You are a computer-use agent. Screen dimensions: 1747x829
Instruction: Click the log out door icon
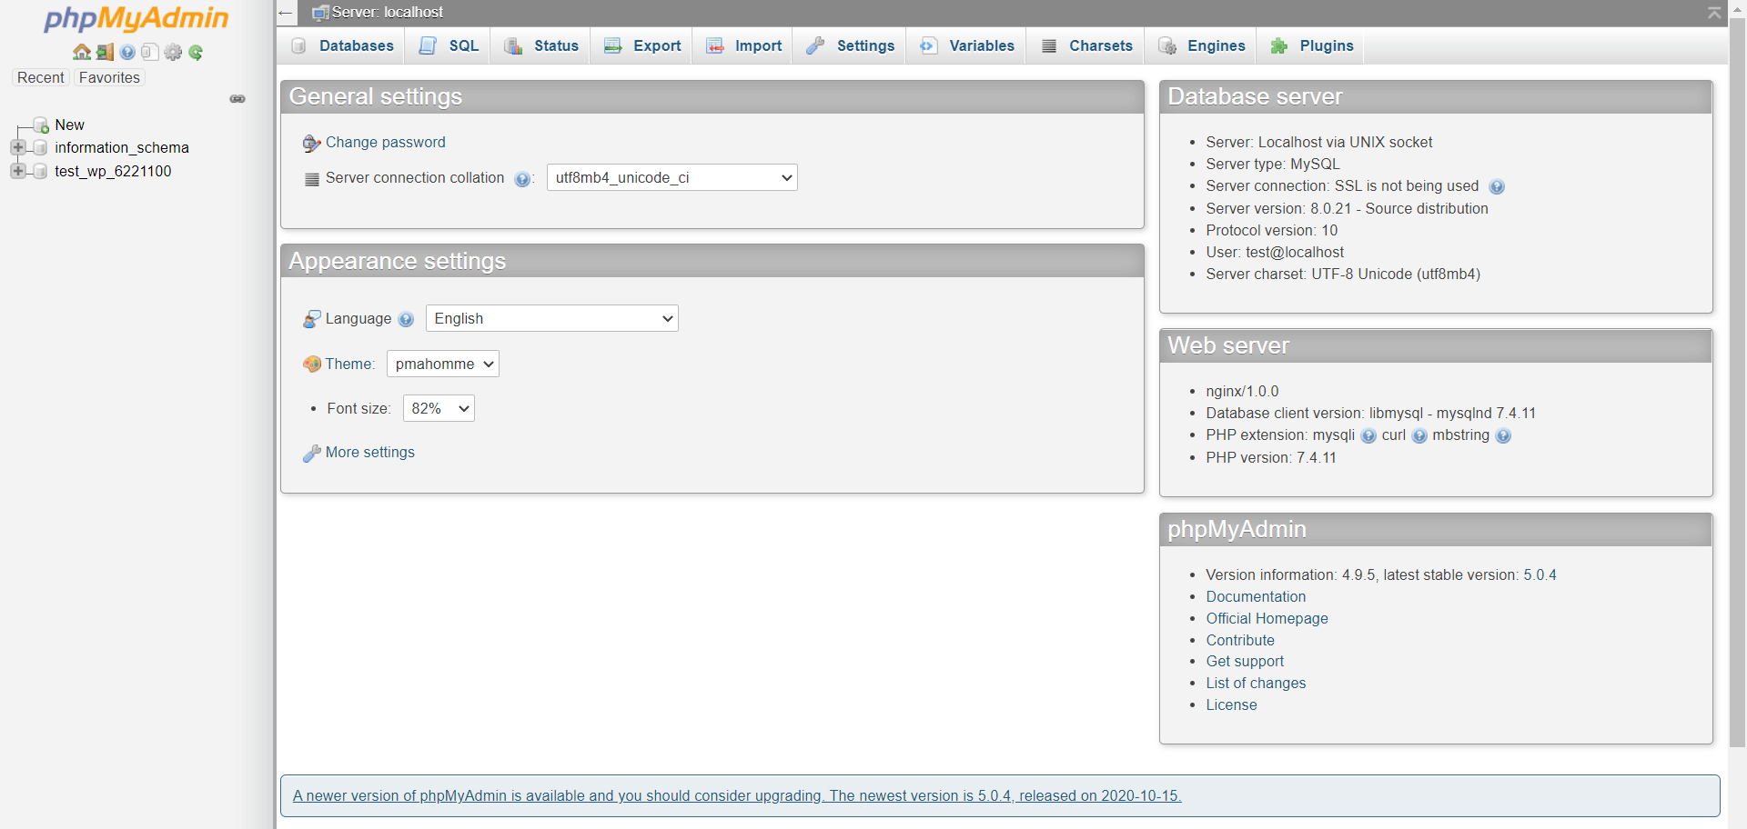pos(106,53)
